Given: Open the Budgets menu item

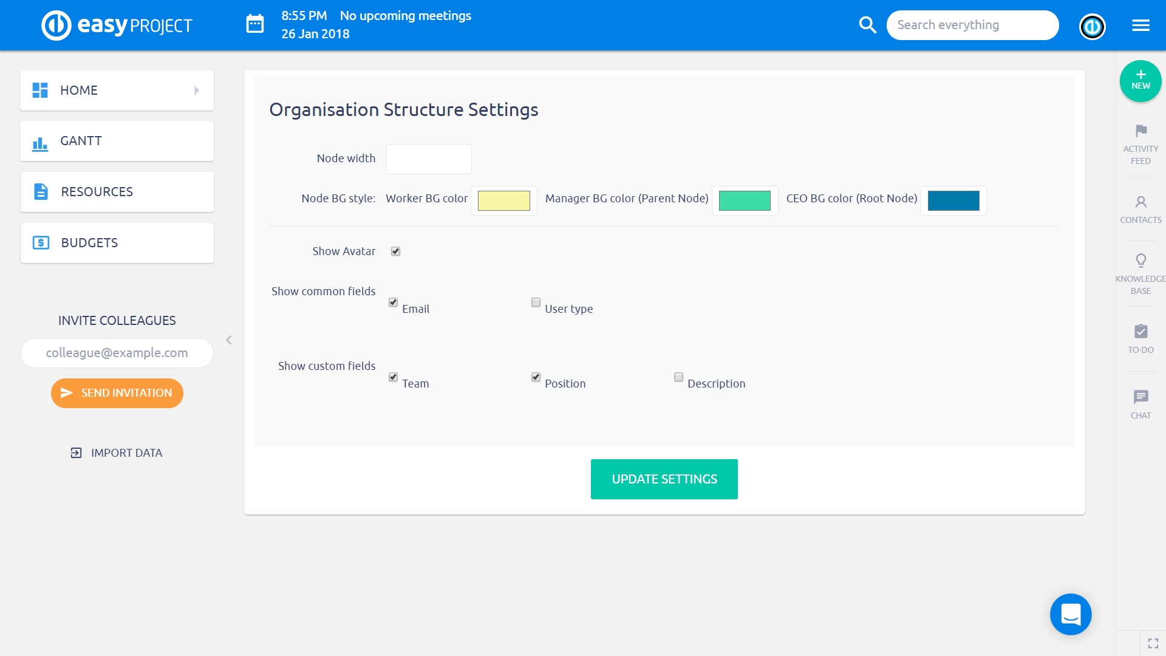Looking at the screenshot, I should pos(117,243).
